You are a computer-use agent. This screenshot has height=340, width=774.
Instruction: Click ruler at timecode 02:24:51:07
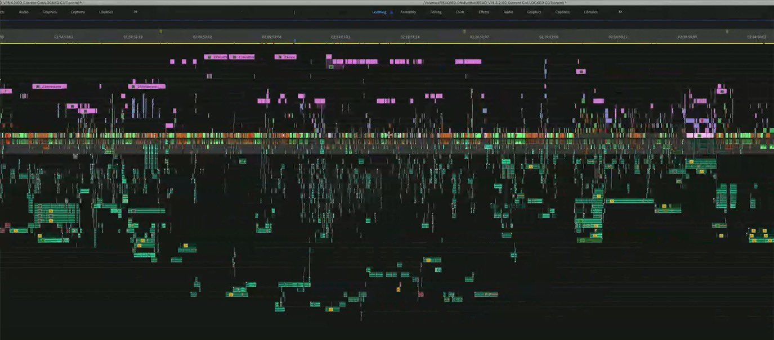pos(480,37)
